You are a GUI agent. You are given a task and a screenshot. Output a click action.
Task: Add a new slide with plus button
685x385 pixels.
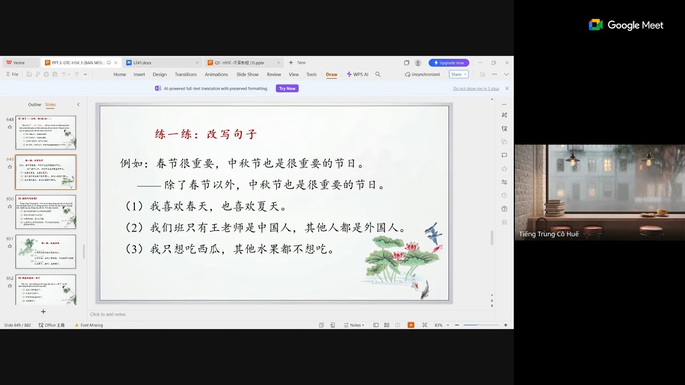(43, 312)
